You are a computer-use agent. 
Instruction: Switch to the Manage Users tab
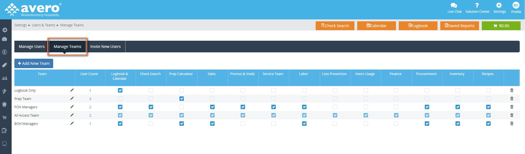[x=32, y=47]
